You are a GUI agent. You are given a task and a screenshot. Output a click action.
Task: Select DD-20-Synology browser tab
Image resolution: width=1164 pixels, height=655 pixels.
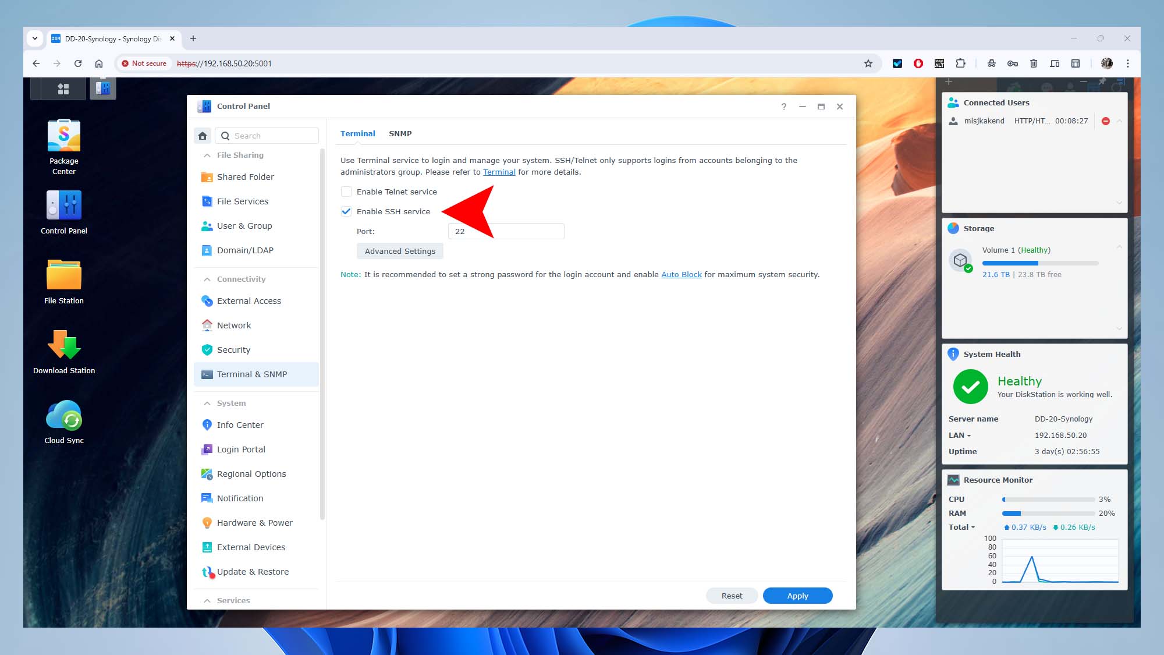114,39
